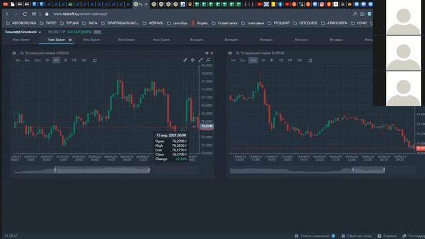The image size is (425, 239).
Task: Switch left chart to 1m timeframe
Action: coord(18,60)
